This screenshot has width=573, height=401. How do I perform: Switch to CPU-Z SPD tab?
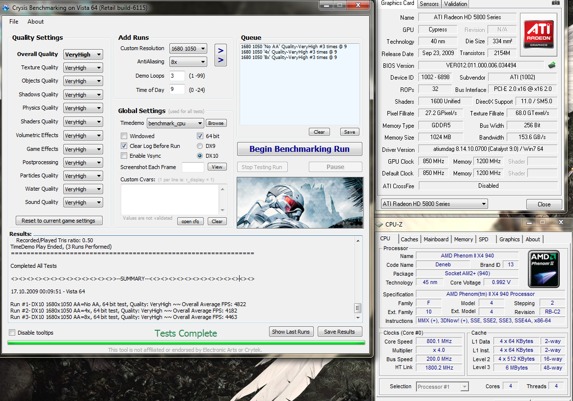point(484,239)
